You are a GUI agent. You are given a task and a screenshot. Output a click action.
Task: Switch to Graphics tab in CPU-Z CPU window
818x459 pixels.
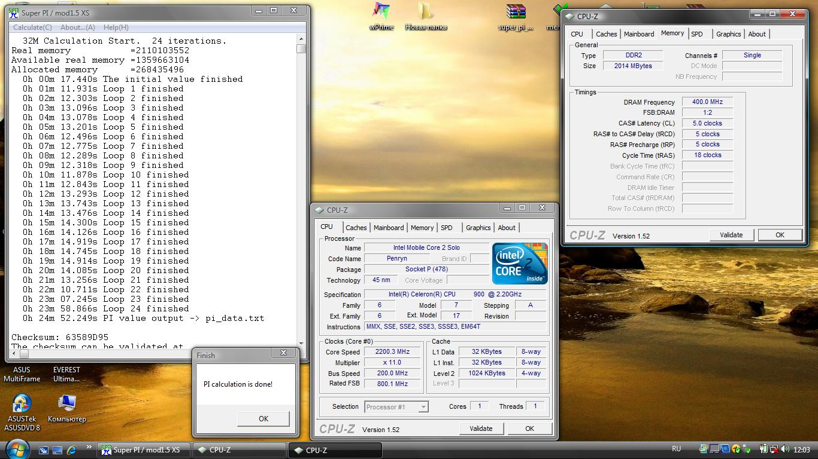(478, 228)
